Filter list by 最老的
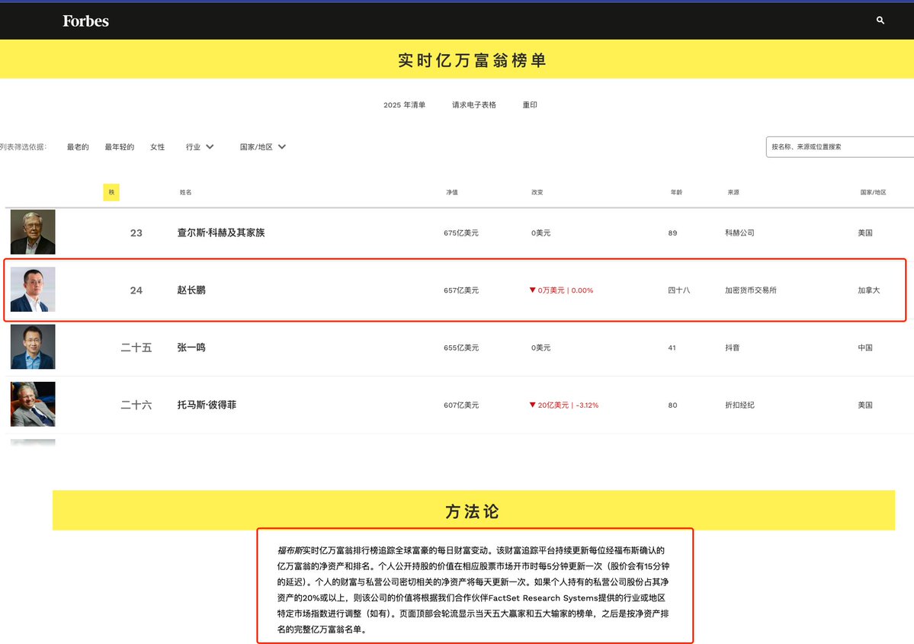The width and height of the screenshot is (914, 644). click(78, 147)
